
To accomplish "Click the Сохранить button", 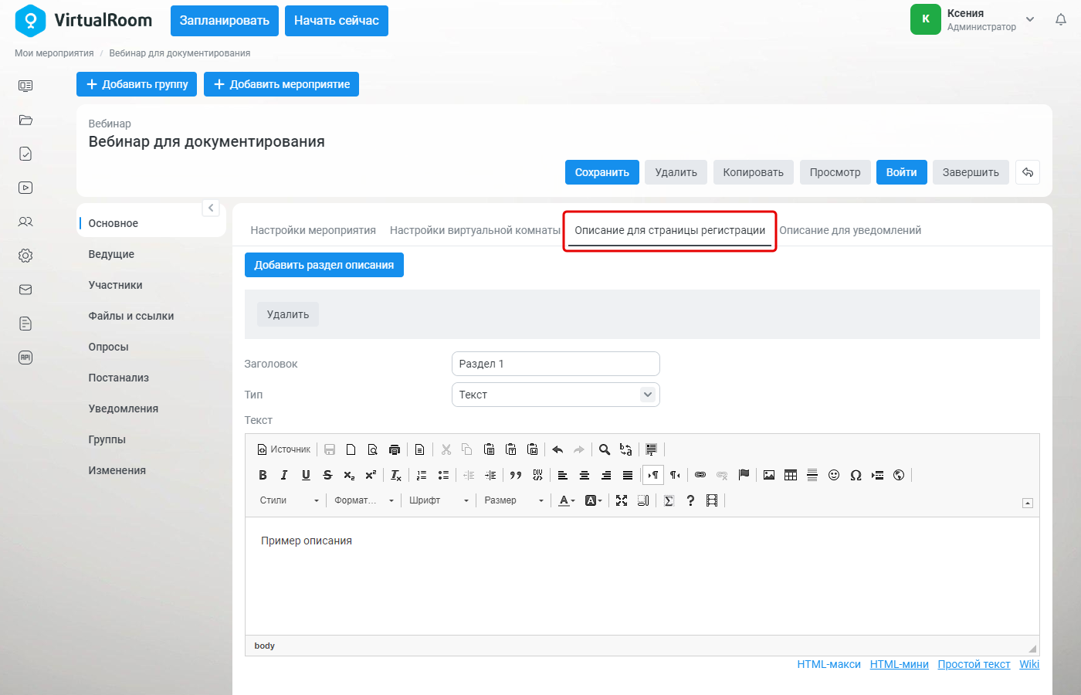I will [602, 172].
